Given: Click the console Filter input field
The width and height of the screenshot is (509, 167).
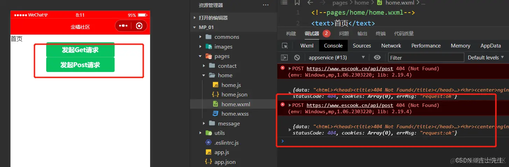Looking at the screenshot, I should tap(426, 57).
